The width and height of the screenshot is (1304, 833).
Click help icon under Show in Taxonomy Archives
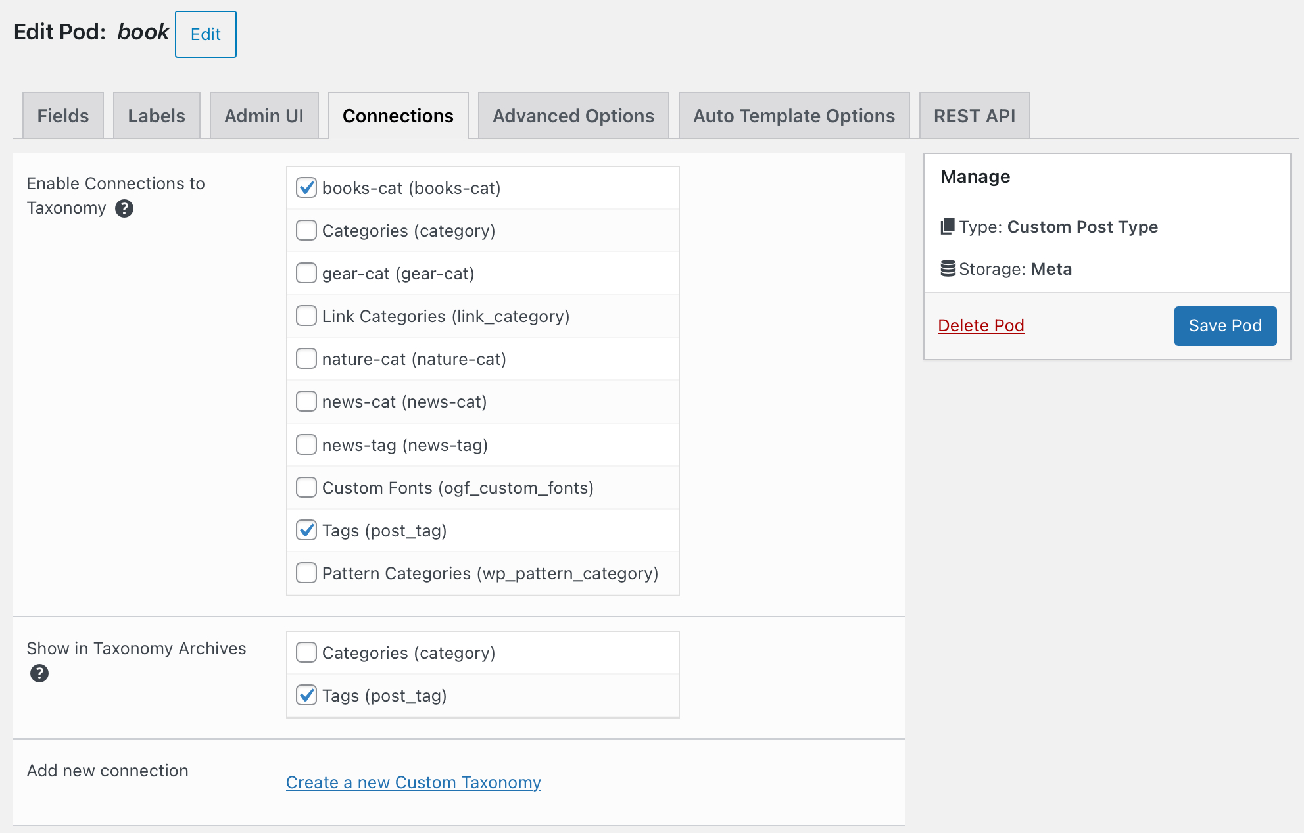(x=39, y=673)
